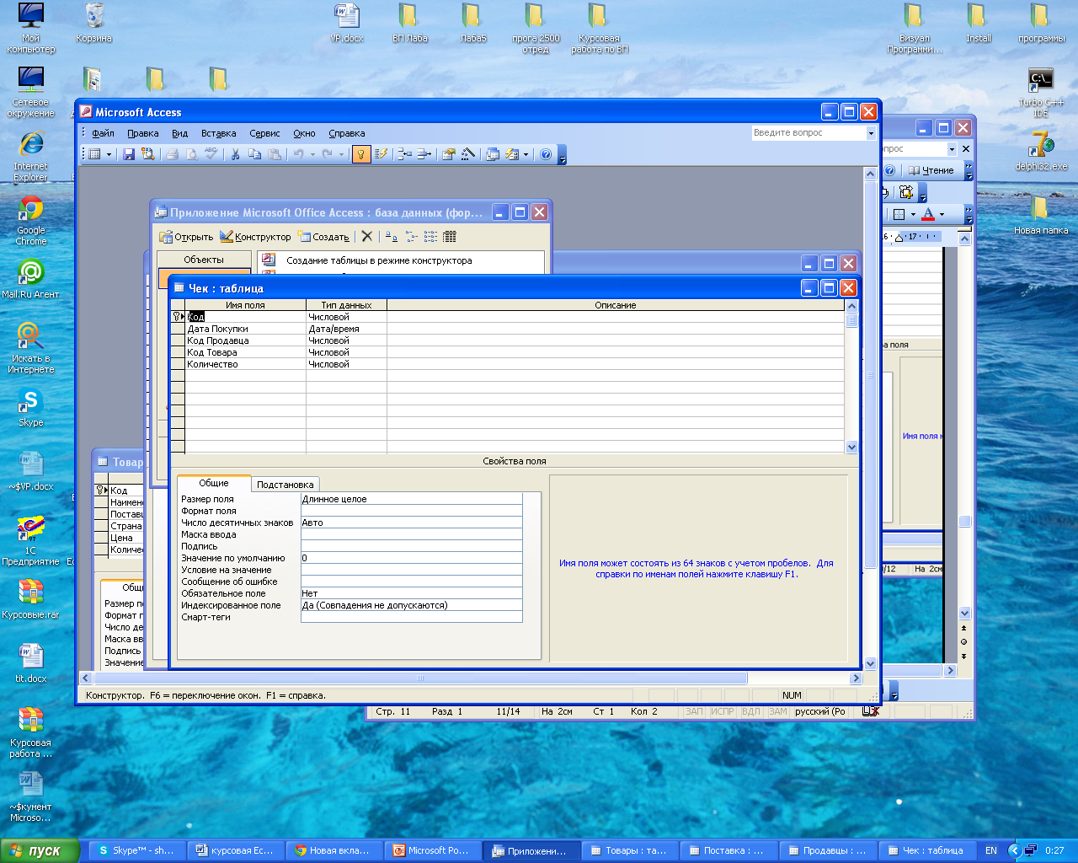Click the Properties icon in Access toolbar
This screenshot has width=1078, height=863.
pos(448,154)
